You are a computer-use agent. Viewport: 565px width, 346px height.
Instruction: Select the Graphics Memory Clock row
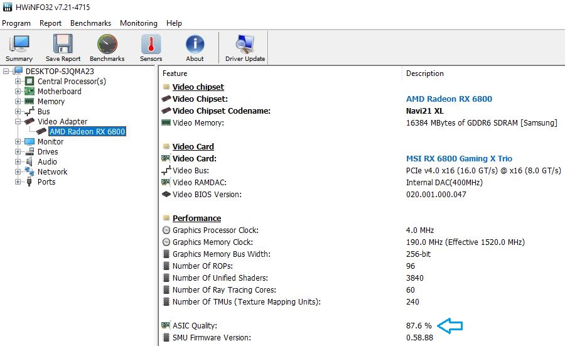(x=362, y=242)
